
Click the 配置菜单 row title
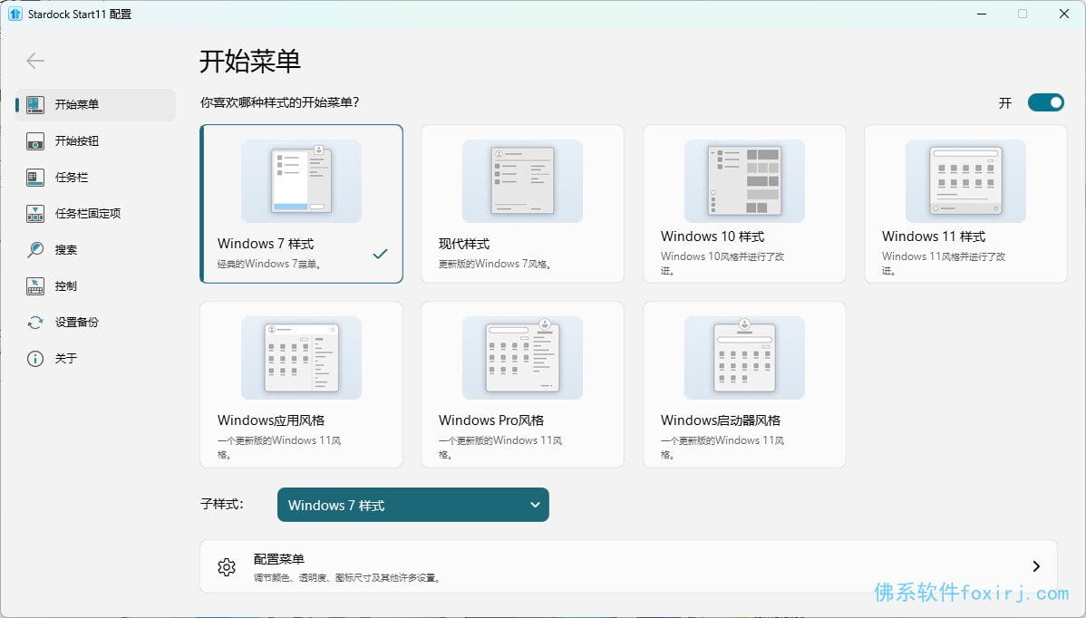[278, 559]
